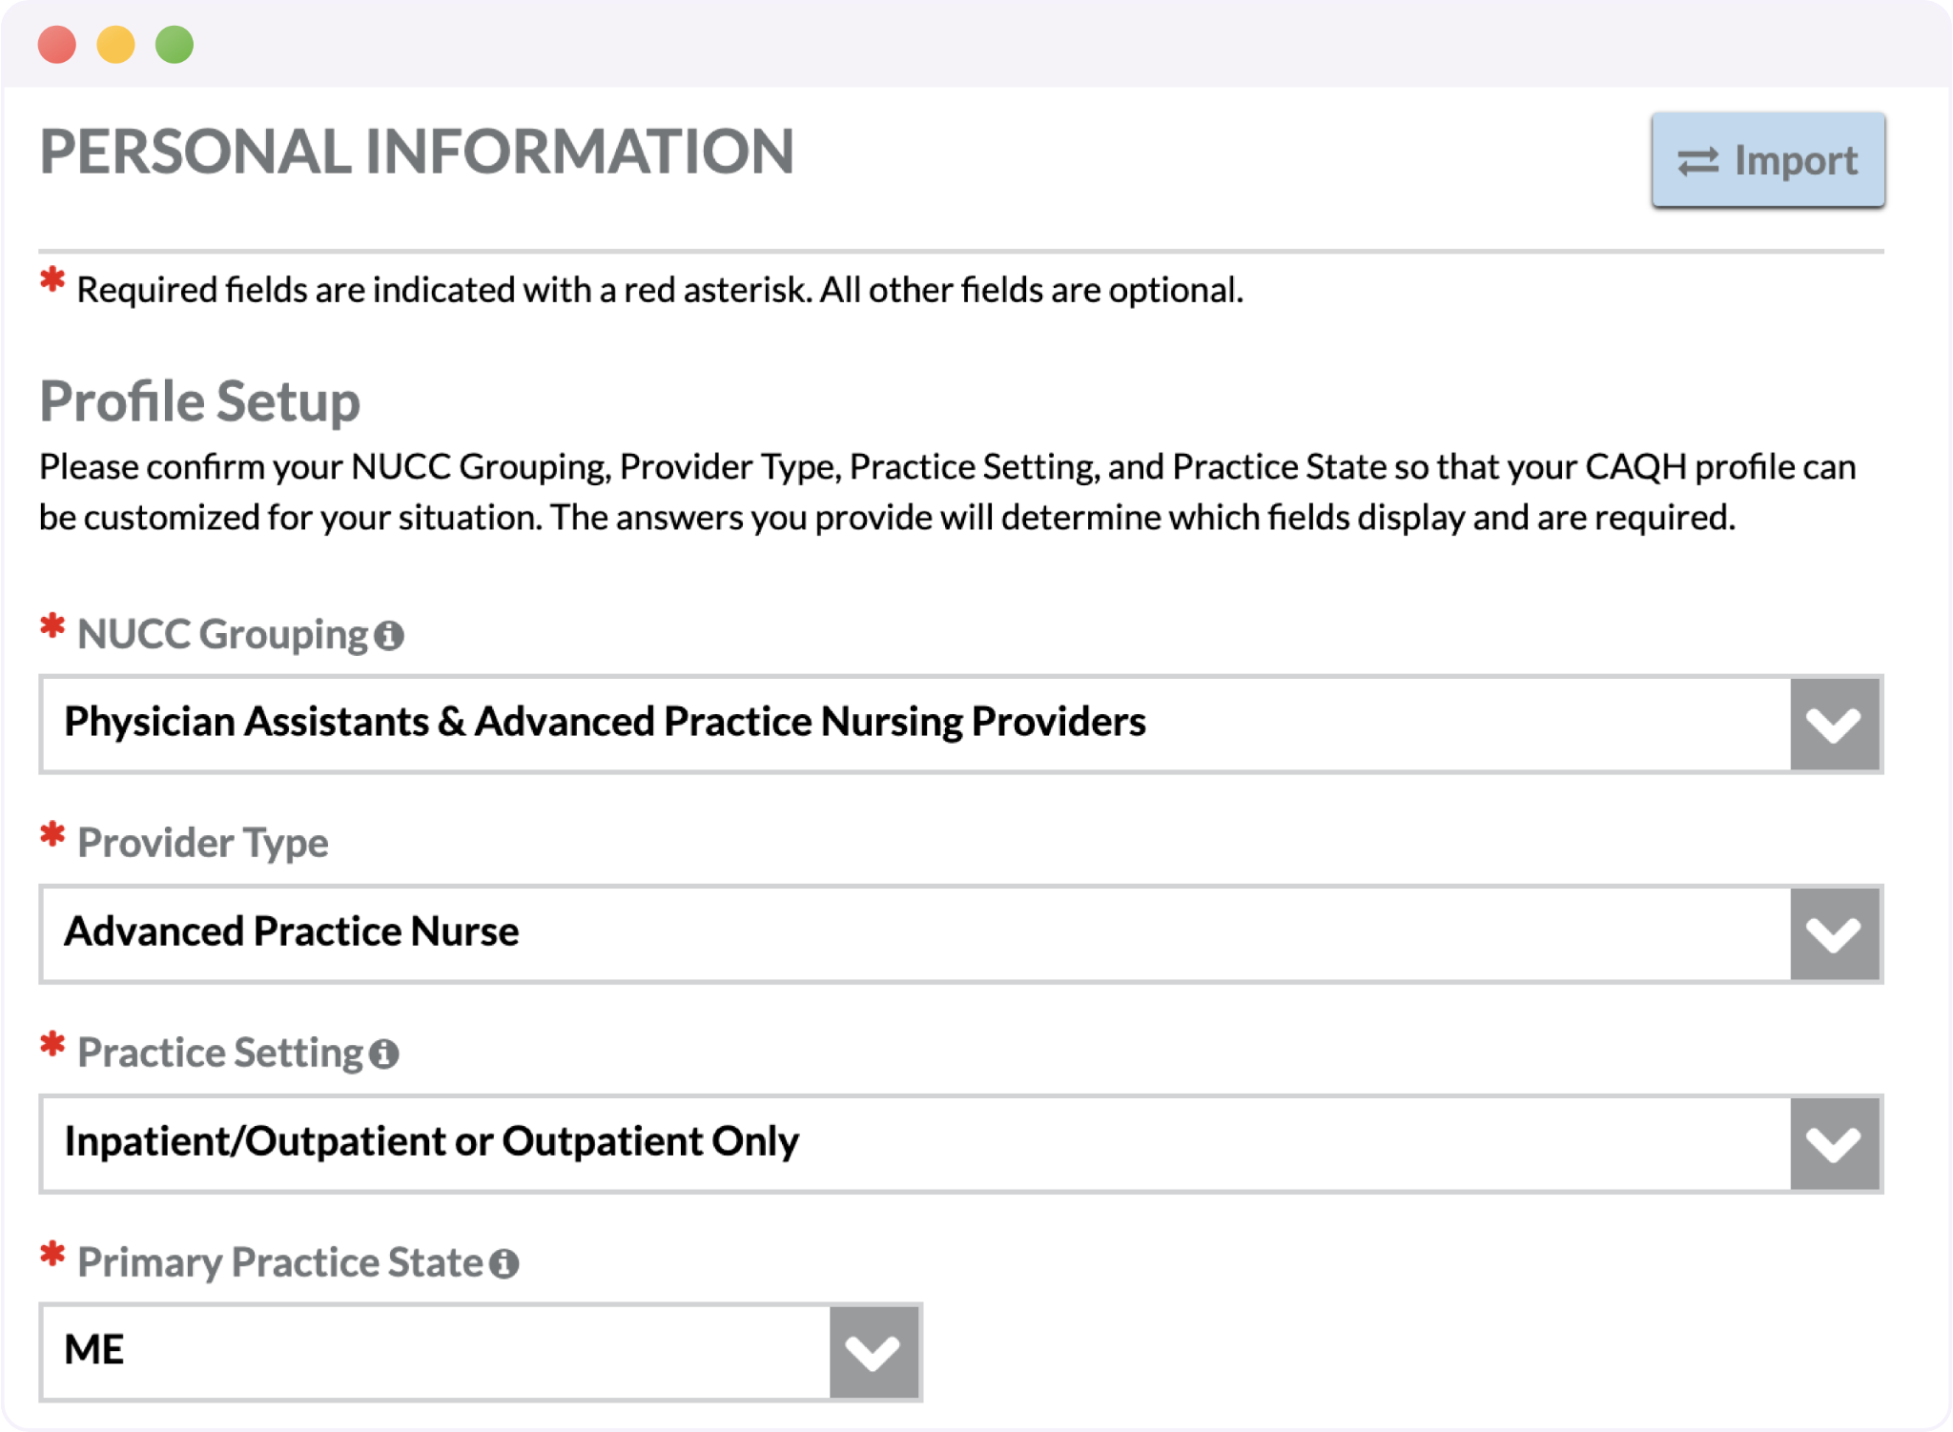Show info for Primary Practice State
Viewport: 1953px width, 1432px height.
(x=504, y=1263)
